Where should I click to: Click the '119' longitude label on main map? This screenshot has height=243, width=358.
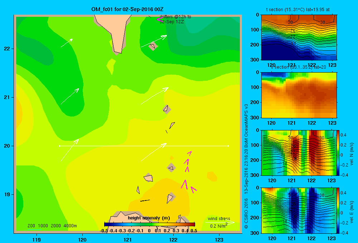coord(37,240)
